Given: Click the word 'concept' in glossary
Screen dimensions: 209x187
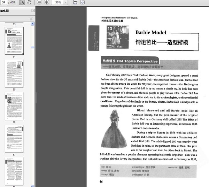Looking at the screenshot, I should tap(104, 175).
